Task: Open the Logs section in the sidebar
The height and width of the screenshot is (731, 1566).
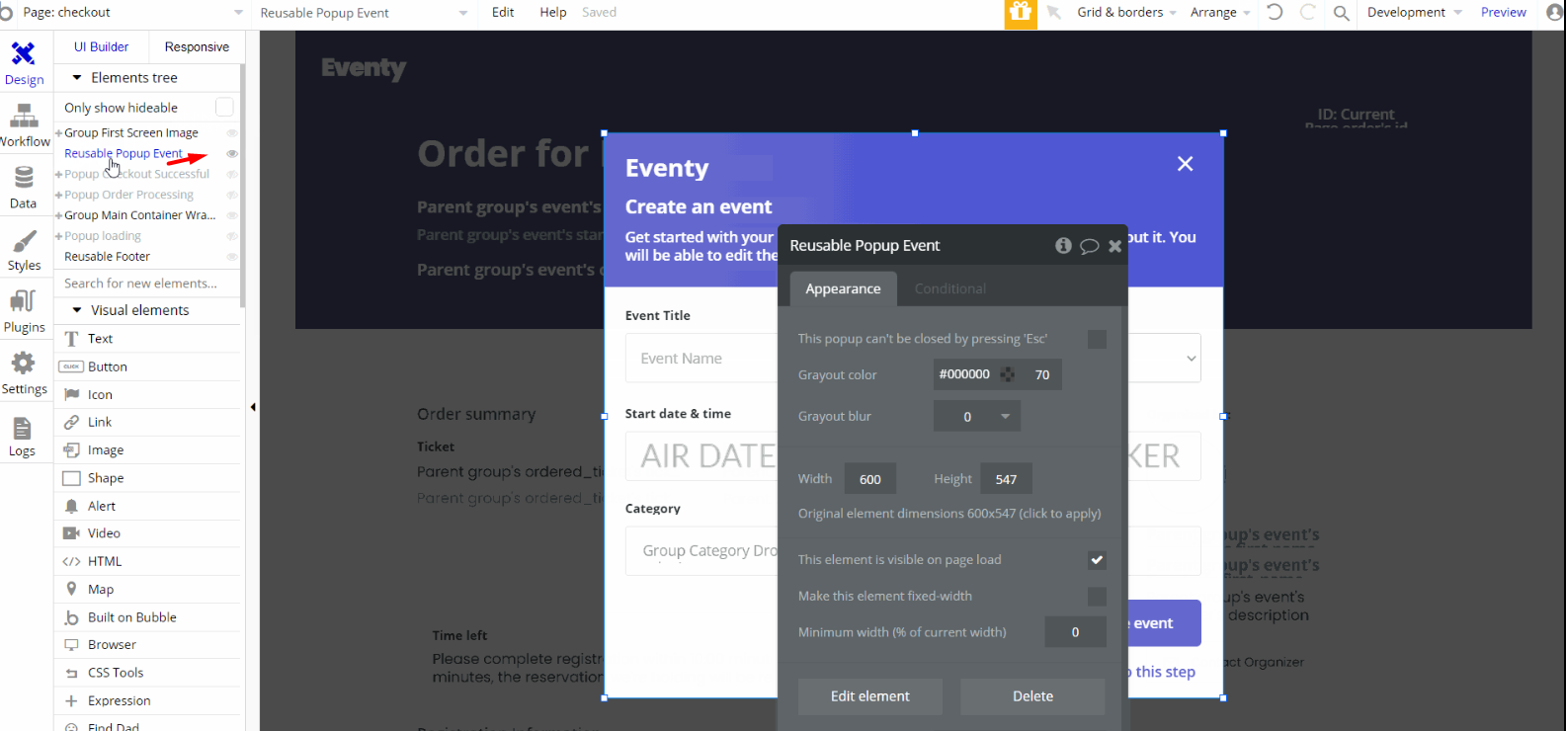Action: (23, 436)
